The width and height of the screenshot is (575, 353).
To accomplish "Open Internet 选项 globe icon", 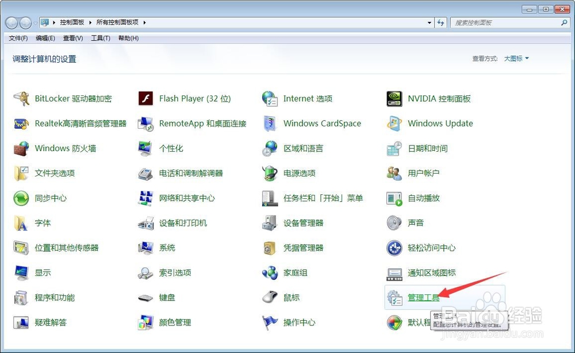I will 270,99.
